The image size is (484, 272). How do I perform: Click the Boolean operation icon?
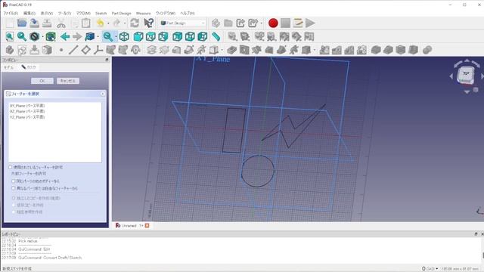427,50
